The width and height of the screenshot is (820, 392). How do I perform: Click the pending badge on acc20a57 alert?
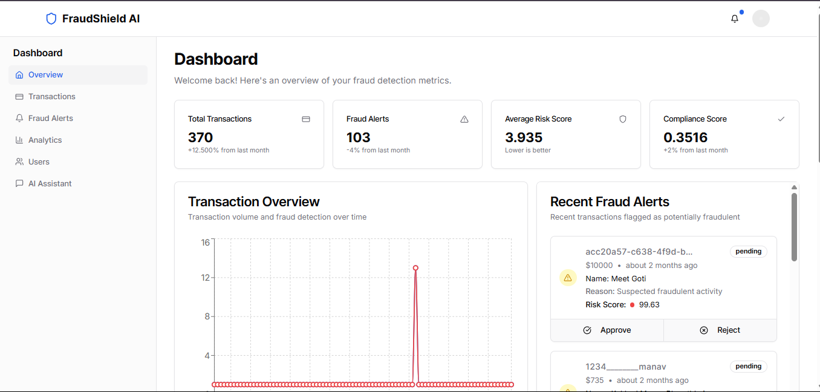click(749, 252)
